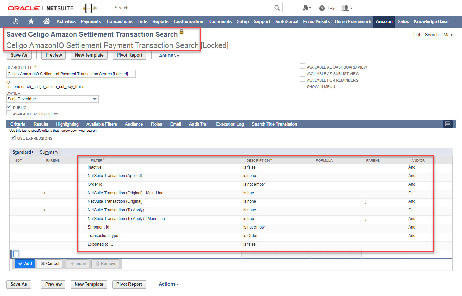This screenshot has height=296, width=462.
Task: Click the top Preview button
Action: point(54,55)
